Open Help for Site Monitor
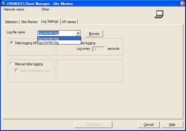Viewport: 186px width, 131px height. pos(172,125)
